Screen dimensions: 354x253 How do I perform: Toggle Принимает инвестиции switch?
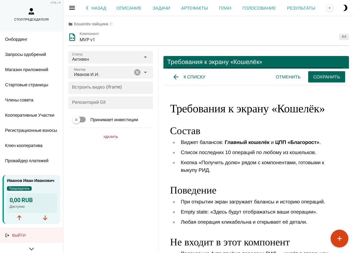click(79, 120)
